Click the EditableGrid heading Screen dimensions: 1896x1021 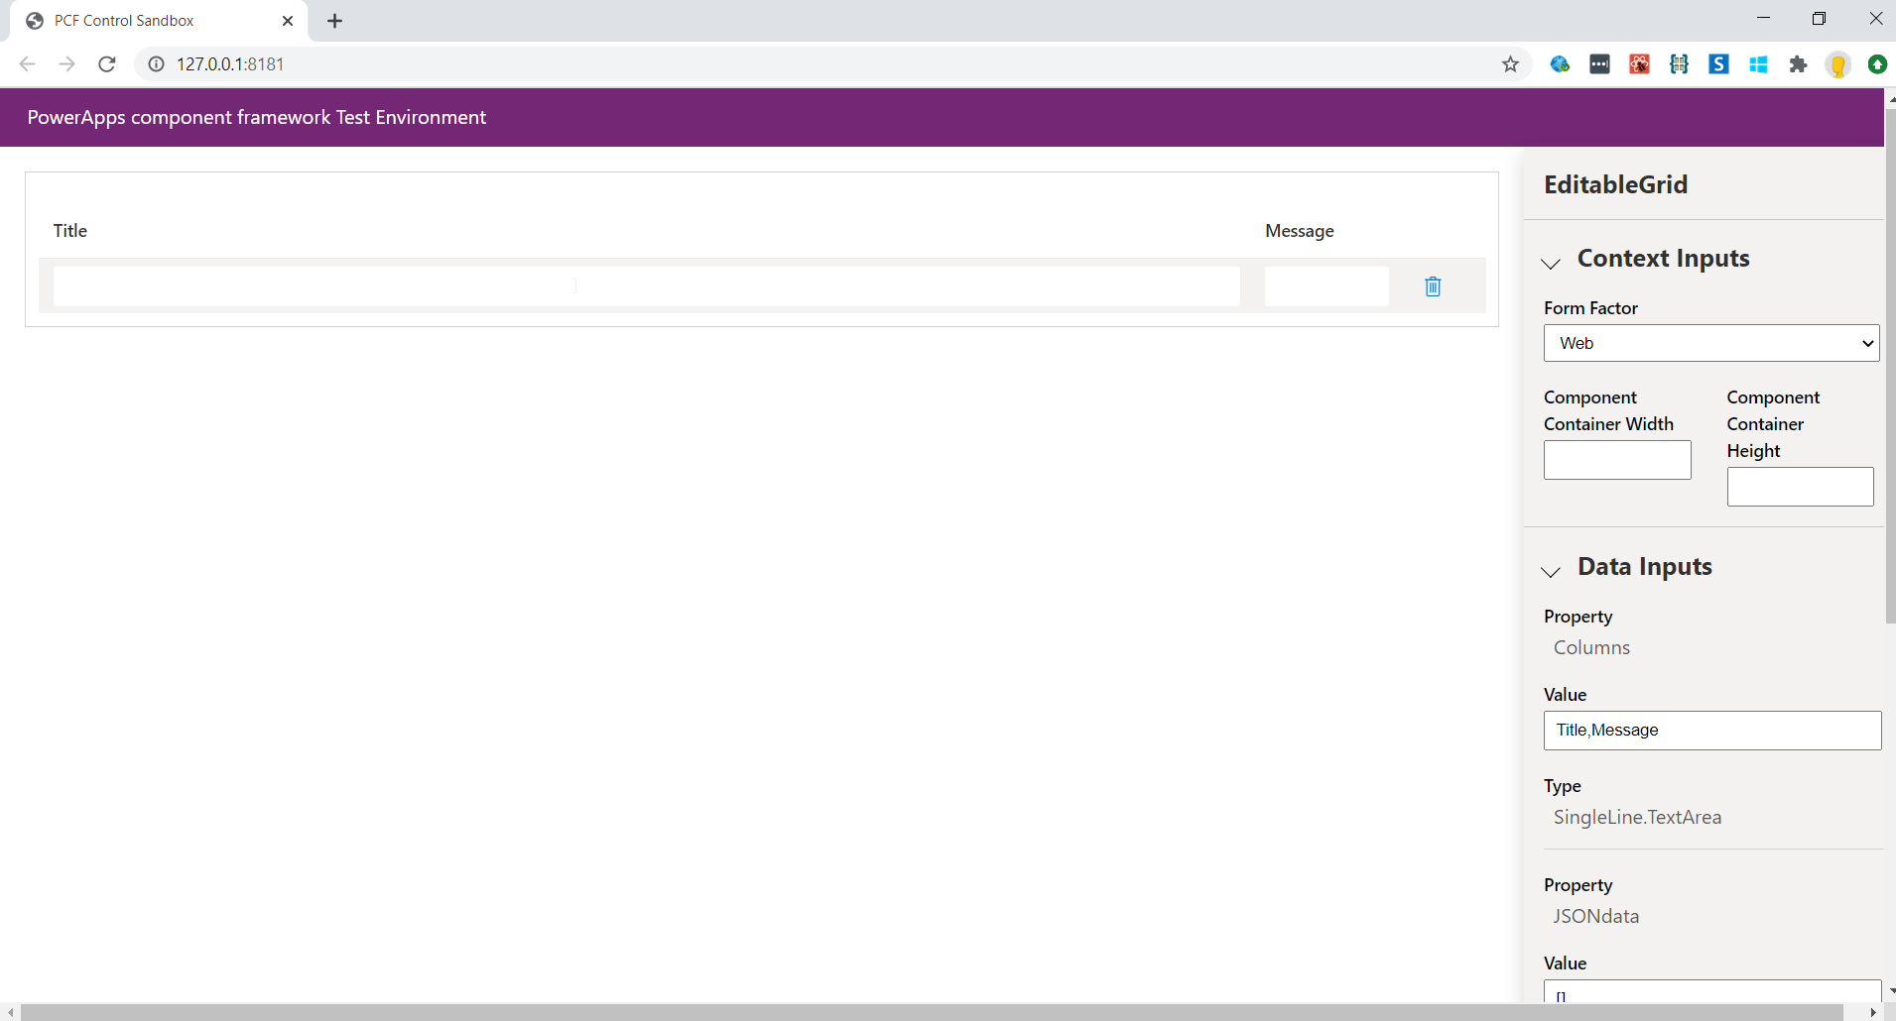(x=1615, y=184)
